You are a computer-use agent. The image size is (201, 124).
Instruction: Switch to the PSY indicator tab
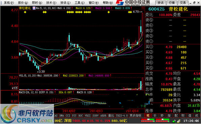coord(74,116)
